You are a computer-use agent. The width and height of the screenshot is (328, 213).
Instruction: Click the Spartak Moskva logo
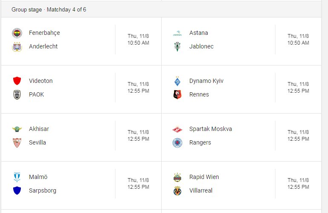click(x=177, y=130)
